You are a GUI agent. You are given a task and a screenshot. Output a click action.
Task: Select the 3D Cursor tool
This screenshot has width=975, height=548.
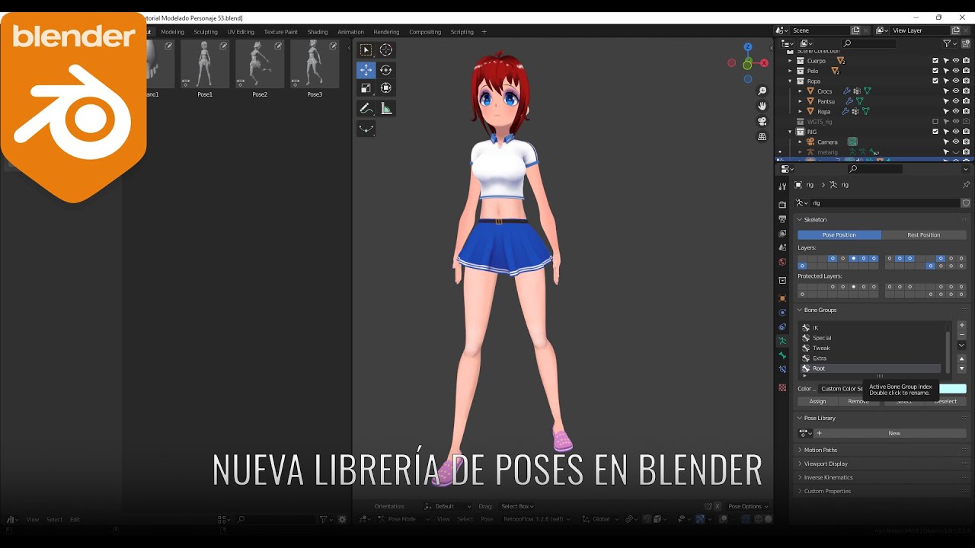tap(386, 50)
